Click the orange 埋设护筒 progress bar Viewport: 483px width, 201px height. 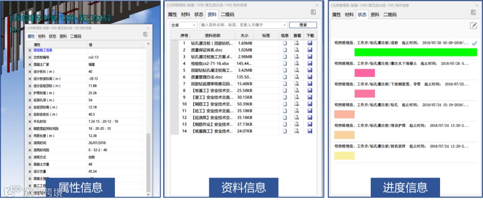(x=344, y=135)
